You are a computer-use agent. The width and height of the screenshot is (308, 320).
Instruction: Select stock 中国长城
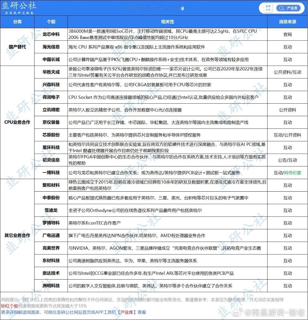click(x=51, y=60)
